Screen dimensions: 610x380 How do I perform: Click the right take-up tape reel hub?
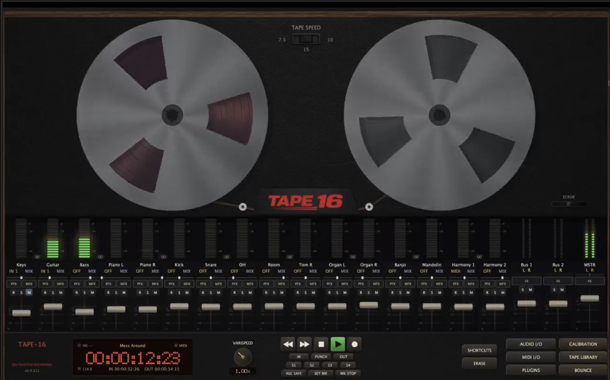tap(439, 115)
